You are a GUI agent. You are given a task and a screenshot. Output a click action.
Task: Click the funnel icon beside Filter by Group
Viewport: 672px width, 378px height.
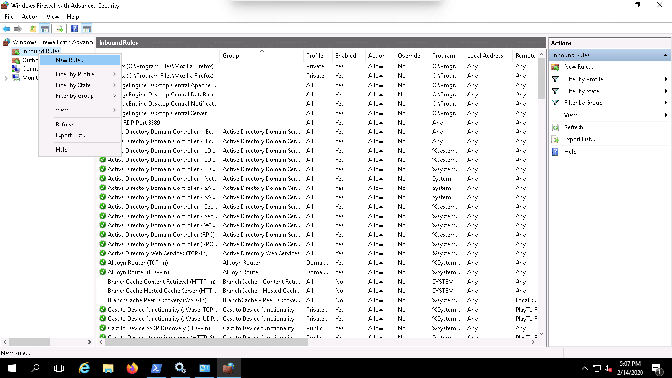(x=555, y=103)
